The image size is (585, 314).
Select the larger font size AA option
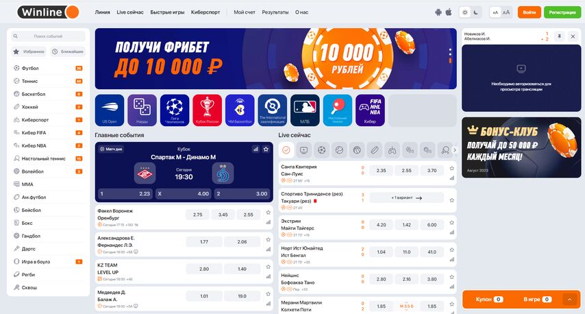coord(506,12)
